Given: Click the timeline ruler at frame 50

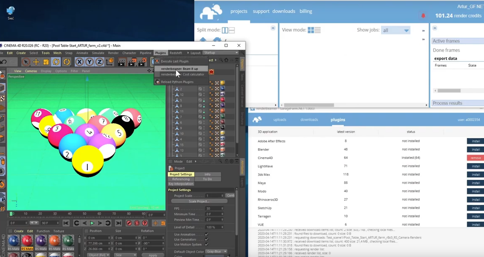Looking at the screenshot, I should [x=84, y=214].
